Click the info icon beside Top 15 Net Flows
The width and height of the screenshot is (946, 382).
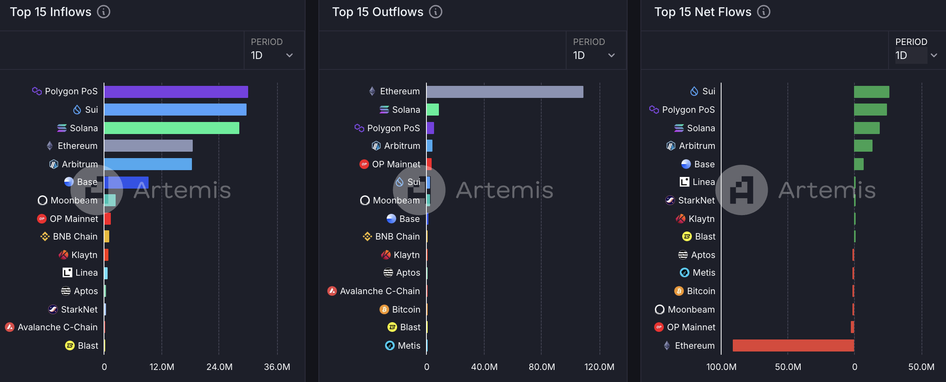[x=764, y=12]
